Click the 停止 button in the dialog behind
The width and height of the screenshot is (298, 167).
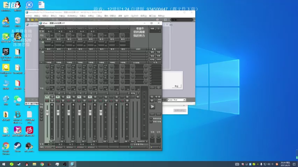(x=176, y=86)
